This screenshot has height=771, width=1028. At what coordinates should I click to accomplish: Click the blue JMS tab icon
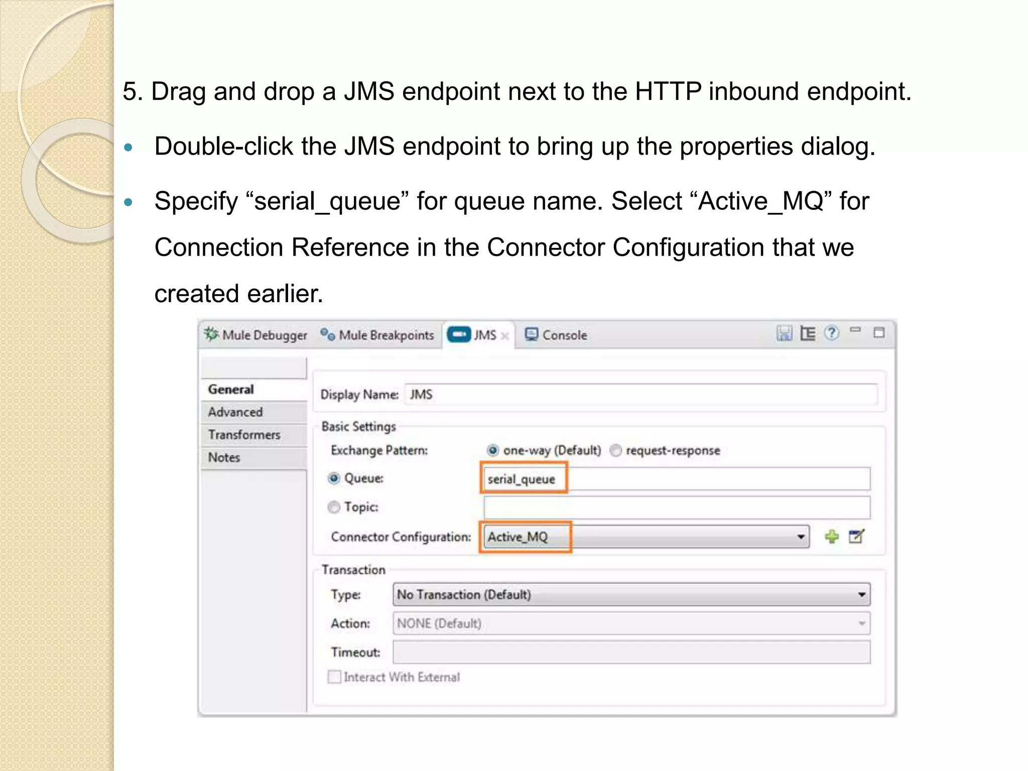[x=459, y=334]
